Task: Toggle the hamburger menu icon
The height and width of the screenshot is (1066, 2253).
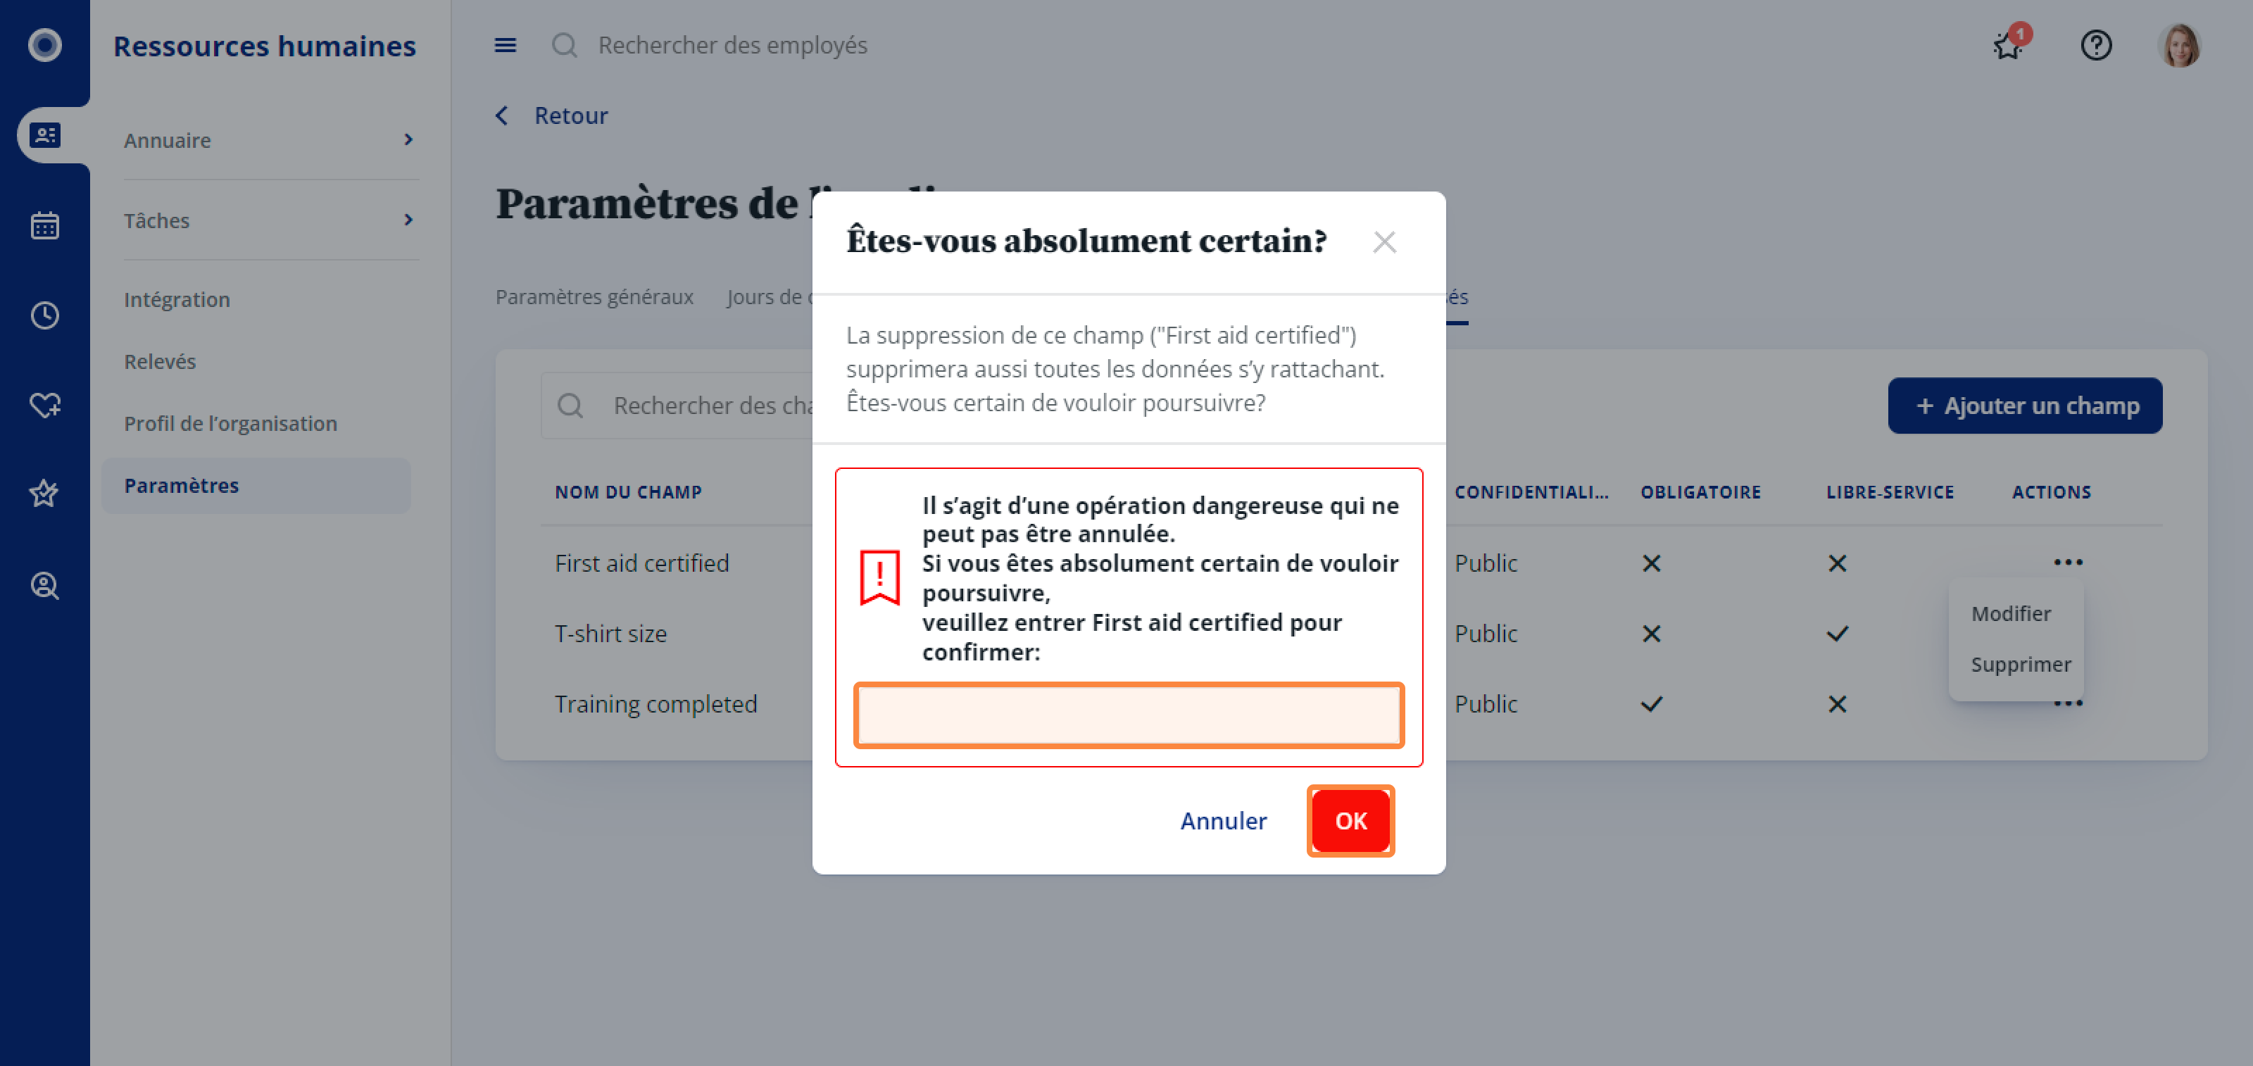Action: point(506,46)
